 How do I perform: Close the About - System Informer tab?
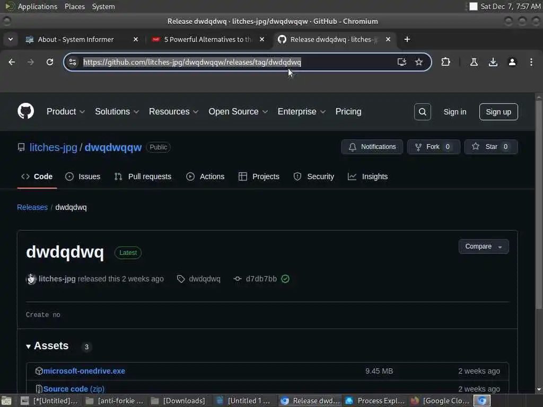tap(136, 39)
